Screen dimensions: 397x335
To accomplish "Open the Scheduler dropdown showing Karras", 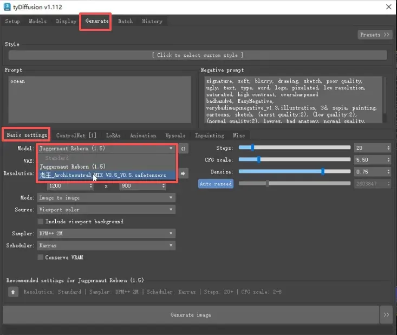I will (x=106, y=246).
